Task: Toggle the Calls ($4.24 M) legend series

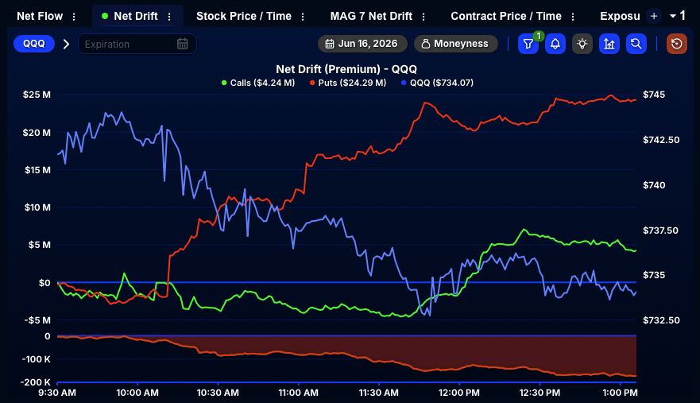Action: coord(258,83)
